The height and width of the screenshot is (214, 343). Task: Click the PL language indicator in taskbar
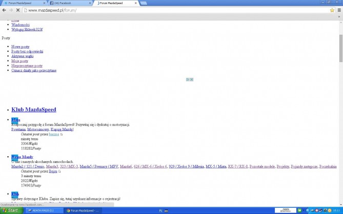[x=160, y=211]
